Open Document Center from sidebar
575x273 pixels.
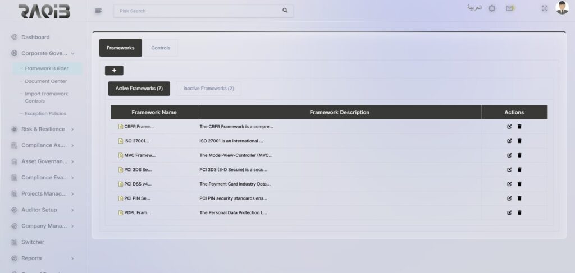(x=45, y=81)
